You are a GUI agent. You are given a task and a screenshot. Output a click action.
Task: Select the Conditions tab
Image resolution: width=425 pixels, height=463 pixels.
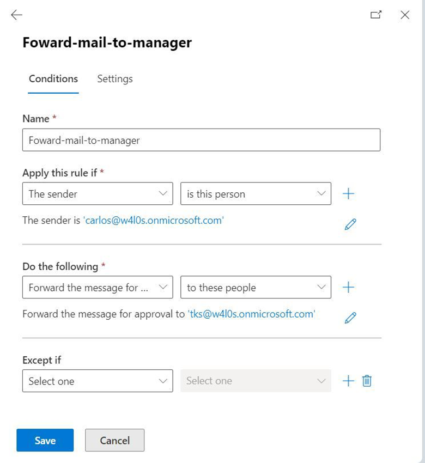click(x=53, y=79)
